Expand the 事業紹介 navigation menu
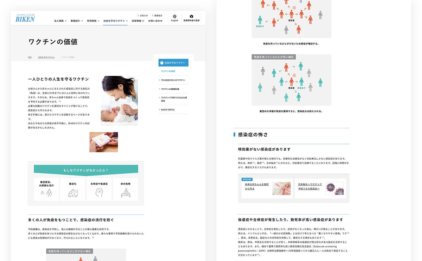This screenshot has height=261, width=422. (76, 21)
